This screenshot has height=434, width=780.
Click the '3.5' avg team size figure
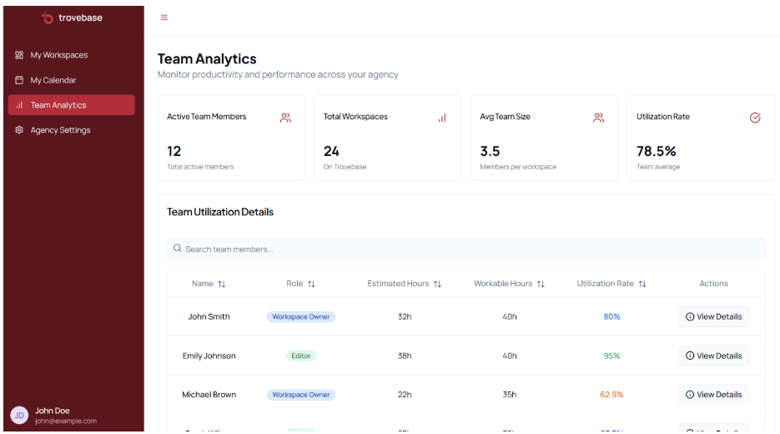(x=490, y=151)
